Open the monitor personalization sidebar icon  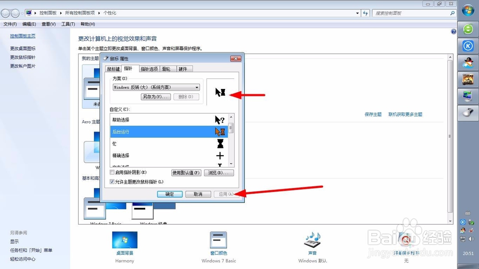tap(468, 96)
